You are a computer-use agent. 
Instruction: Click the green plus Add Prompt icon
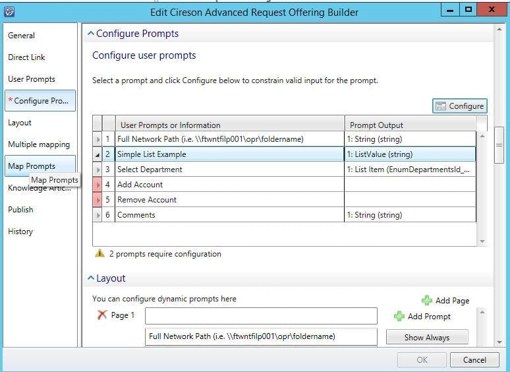(399, 316)
